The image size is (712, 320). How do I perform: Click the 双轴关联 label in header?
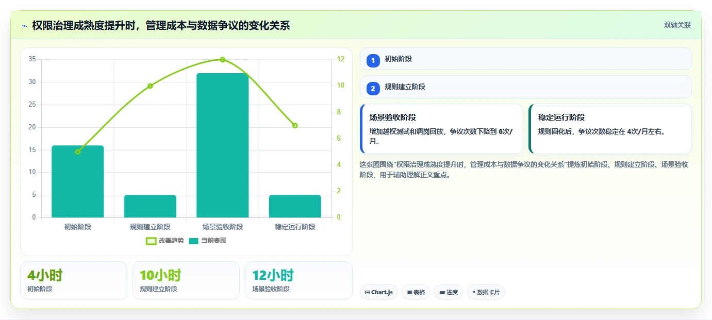pyautogui.click(x=677, y=25)
